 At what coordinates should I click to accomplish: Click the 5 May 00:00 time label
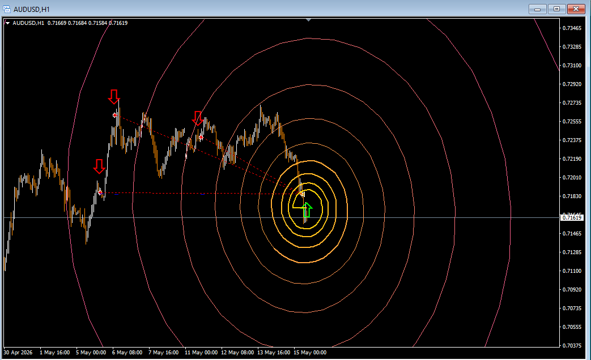[91, 353]
